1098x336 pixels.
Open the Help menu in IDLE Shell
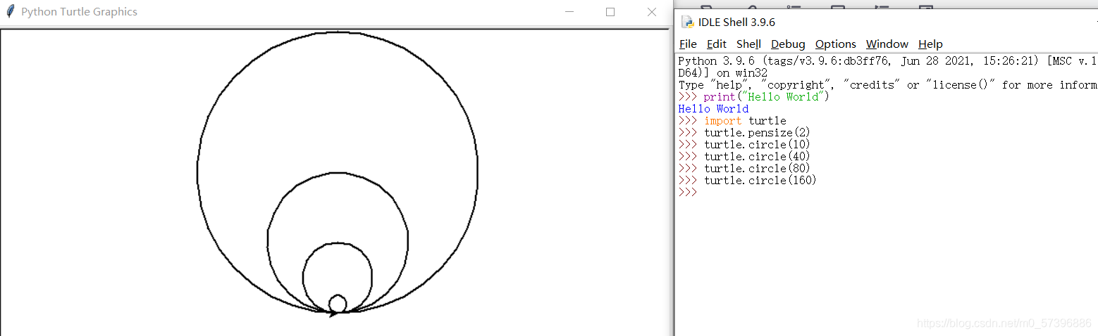click(930, 44)
